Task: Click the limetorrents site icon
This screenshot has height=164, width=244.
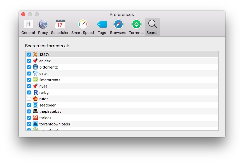Action: pos(35,80)
